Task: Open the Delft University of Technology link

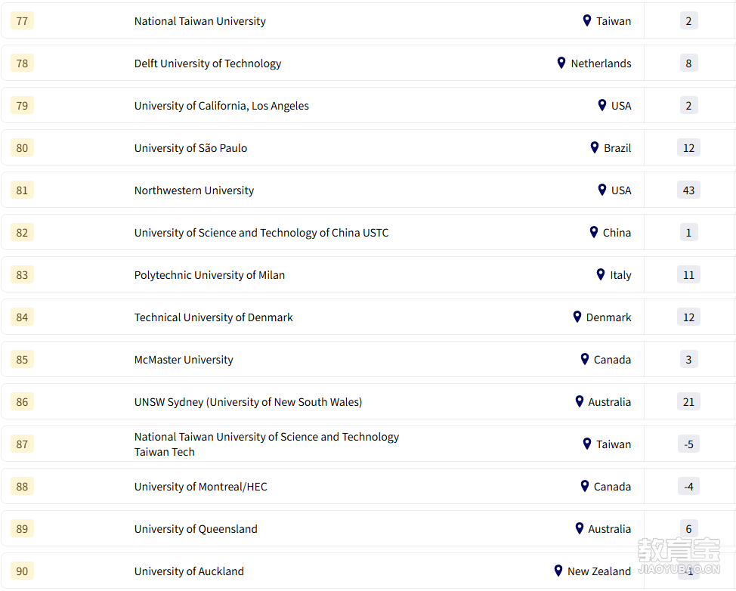Action: pyautogui.click(x=208, y=63)
